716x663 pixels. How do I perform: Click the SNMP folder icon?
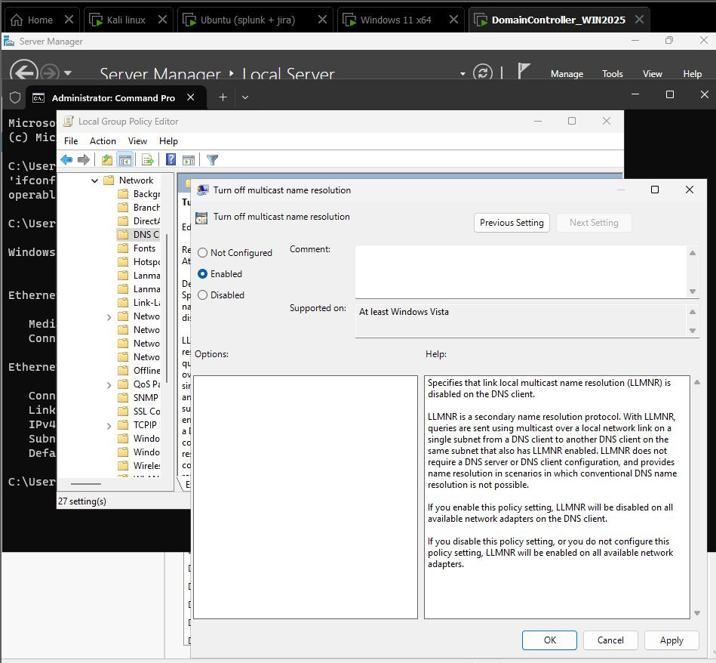[123, 397]
